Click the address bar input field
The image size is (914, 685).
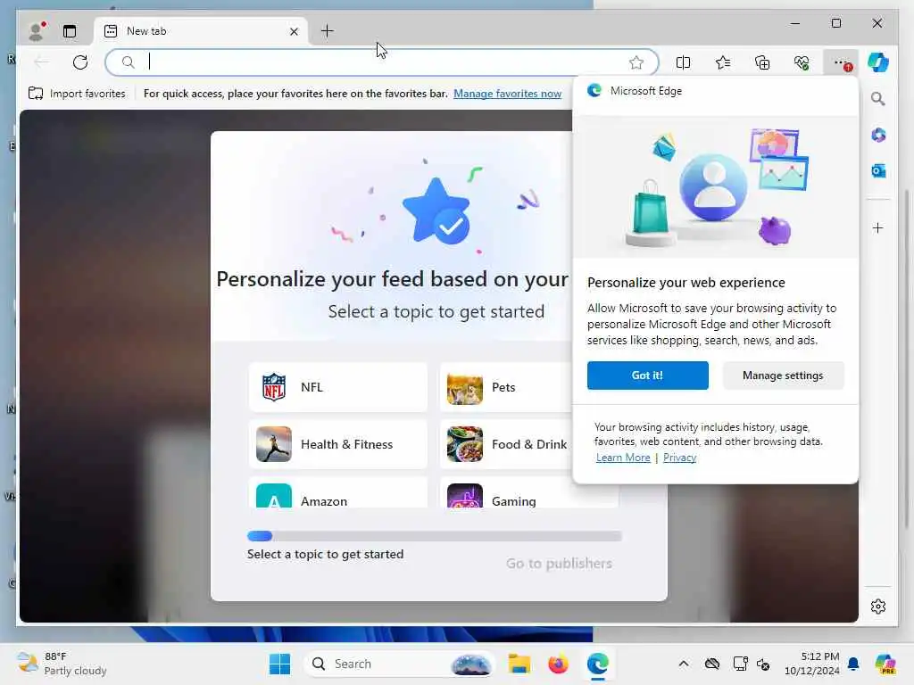(382, 62)
